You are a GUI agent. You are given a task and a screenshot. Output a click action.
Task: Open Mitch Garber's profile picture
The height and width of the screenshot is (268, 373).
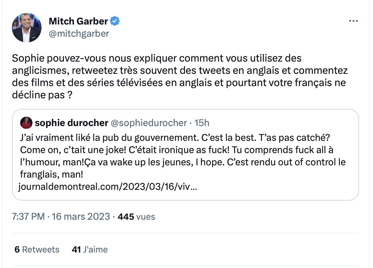coord(27,28)
